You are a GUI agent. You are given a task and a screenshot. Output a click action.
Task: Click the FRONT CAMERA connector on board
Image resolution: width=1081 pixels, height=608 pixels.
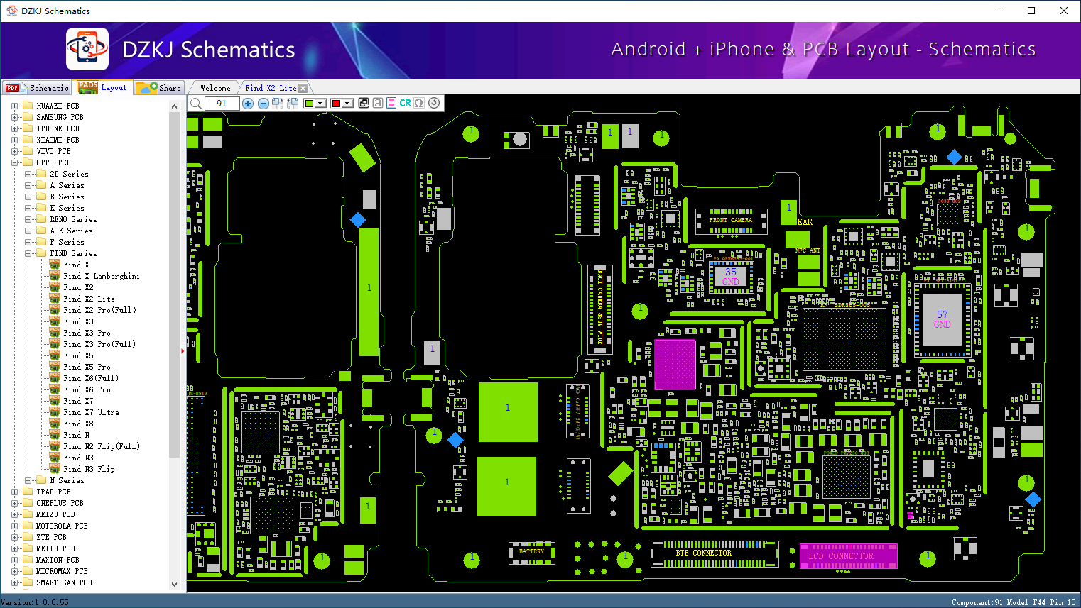point(731,221)
